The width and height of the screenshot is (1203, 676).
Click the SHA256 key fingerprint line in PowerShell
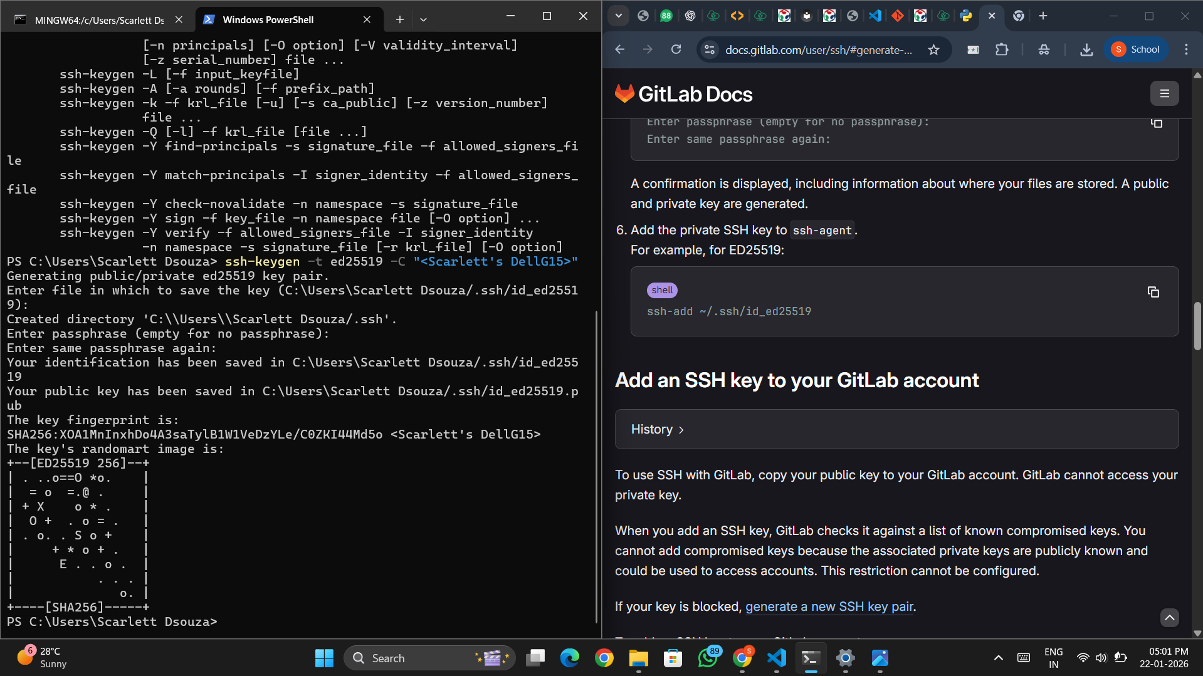(x=274, y=435)
